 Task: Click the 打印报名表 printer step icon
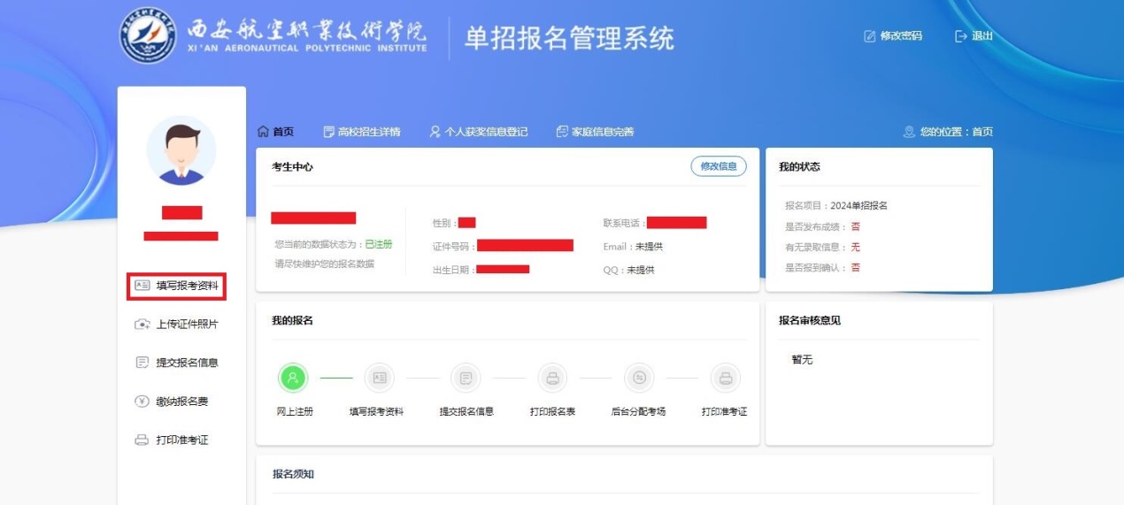552,378
